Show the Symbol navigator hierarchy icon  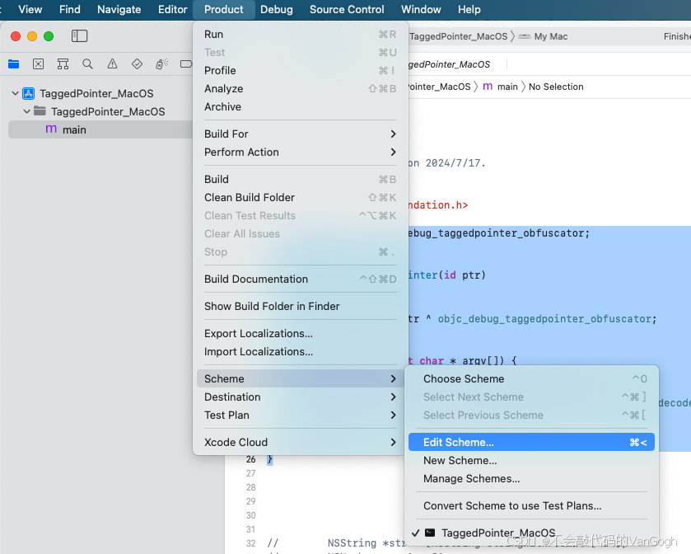pyautogui.click(x=63, y=64)
